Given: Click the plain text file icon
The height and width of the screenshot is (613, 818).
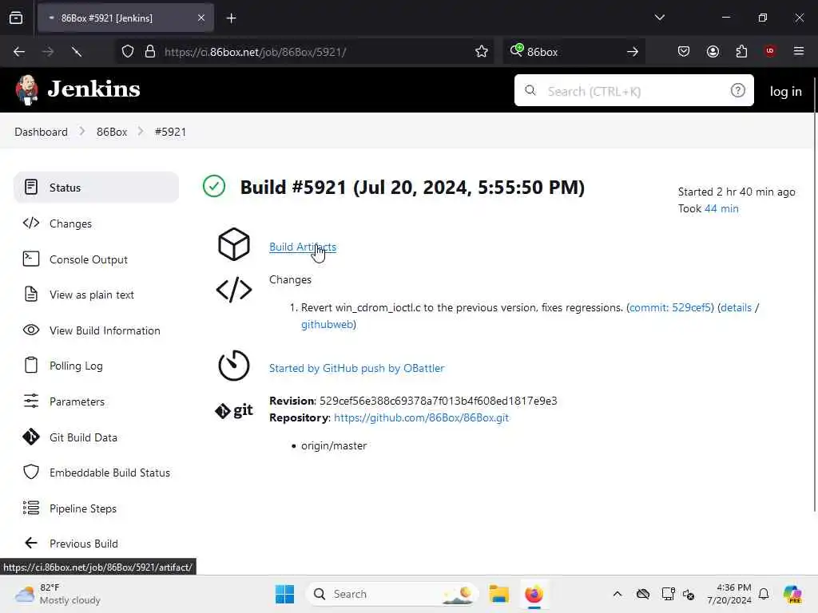Looking at the screenshot, I should coord(31,294).
